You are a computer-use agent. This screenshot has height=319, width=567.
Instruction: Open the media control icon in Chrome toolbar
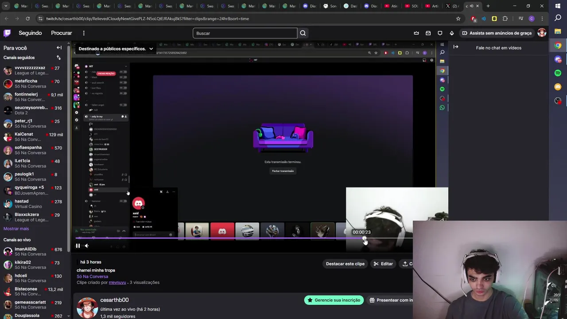tap(520, 19)
